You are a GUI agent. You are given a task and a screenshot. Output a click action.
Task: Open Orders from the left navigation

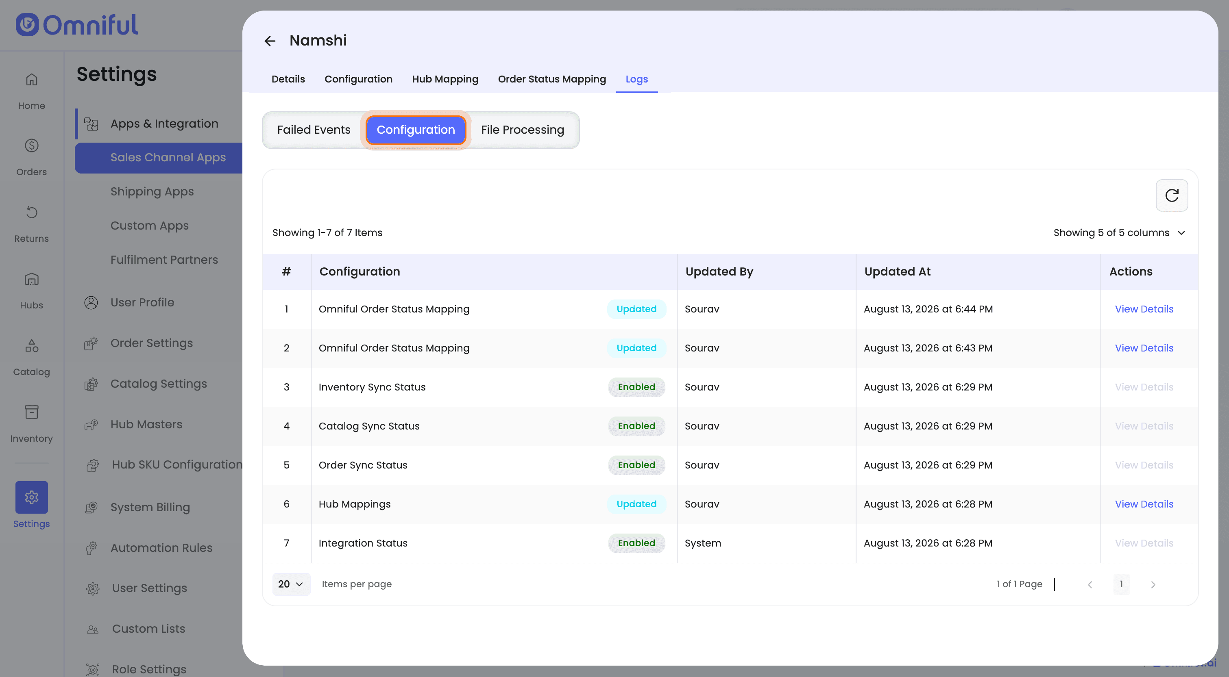point(31,157)
